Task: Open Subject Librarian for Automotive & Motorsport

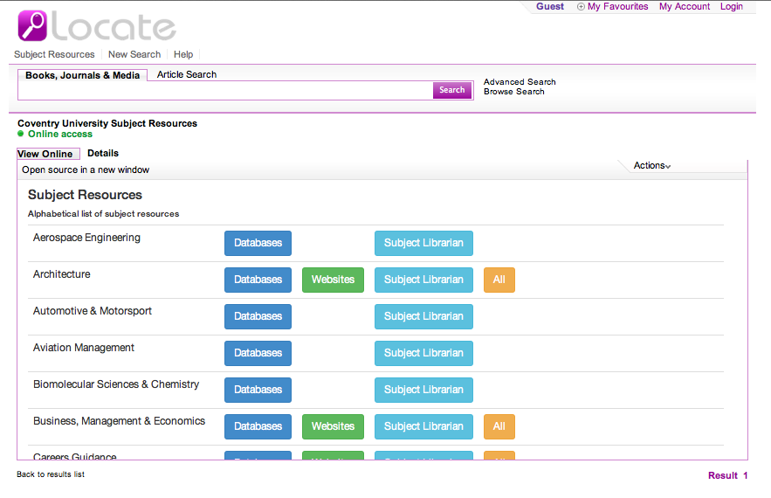Action: click(423, 316)
